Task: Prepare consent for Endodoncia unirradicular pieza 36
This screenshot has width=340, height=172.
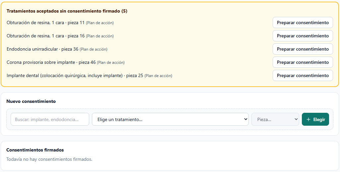Action: [x=303, y=49]
